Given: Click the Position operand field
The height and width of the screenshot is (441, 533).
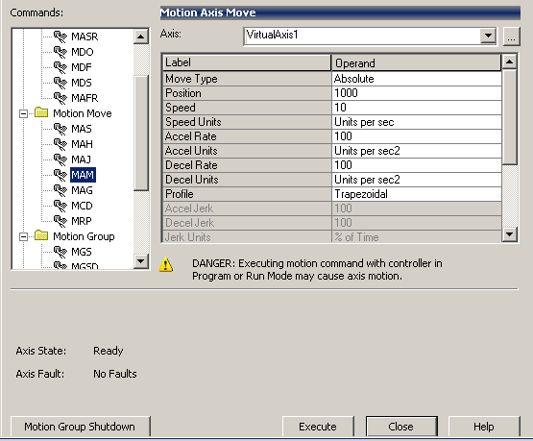Looking at the screenshot, I should 416,93.
